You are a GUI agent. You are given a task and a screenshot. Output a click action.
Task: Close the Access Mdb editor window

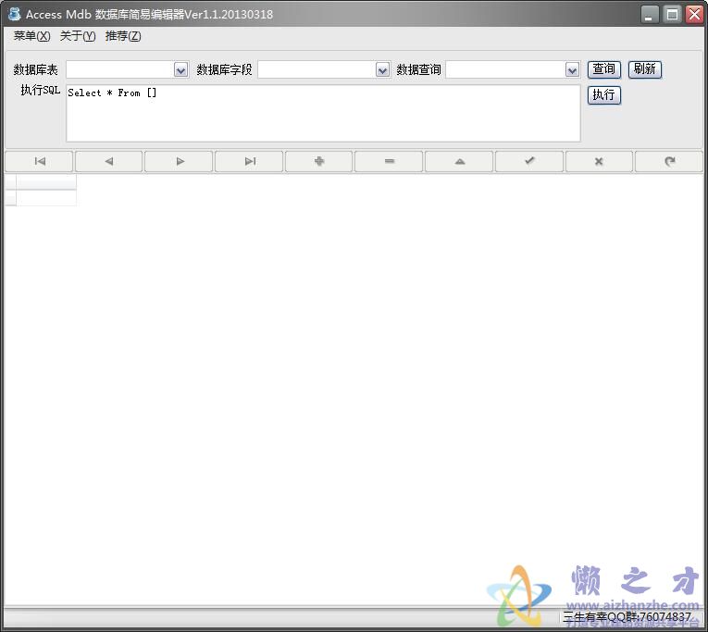point(694,15)
